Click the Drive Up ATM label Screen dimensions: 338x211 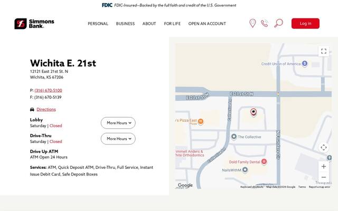click(x=44, y=151)
